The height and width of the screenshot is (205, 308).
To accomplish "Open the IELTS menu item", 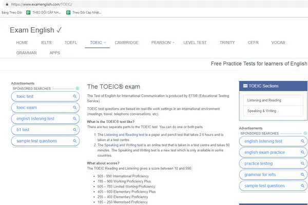I will pos(46,43).
